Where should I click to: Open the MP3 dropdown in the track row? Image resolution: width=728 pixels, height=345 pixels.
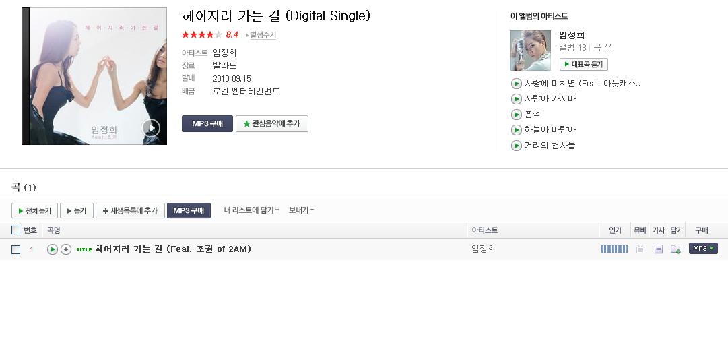[x=703, y=249]
